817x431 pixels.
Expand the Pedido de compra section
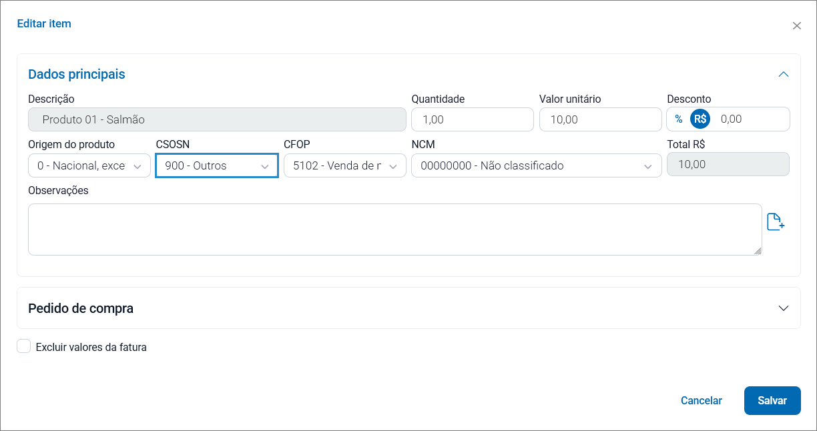tap(784, 308)
